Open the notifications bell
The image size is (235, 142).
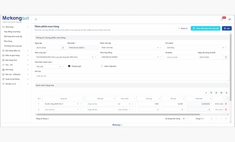(222, 19)
